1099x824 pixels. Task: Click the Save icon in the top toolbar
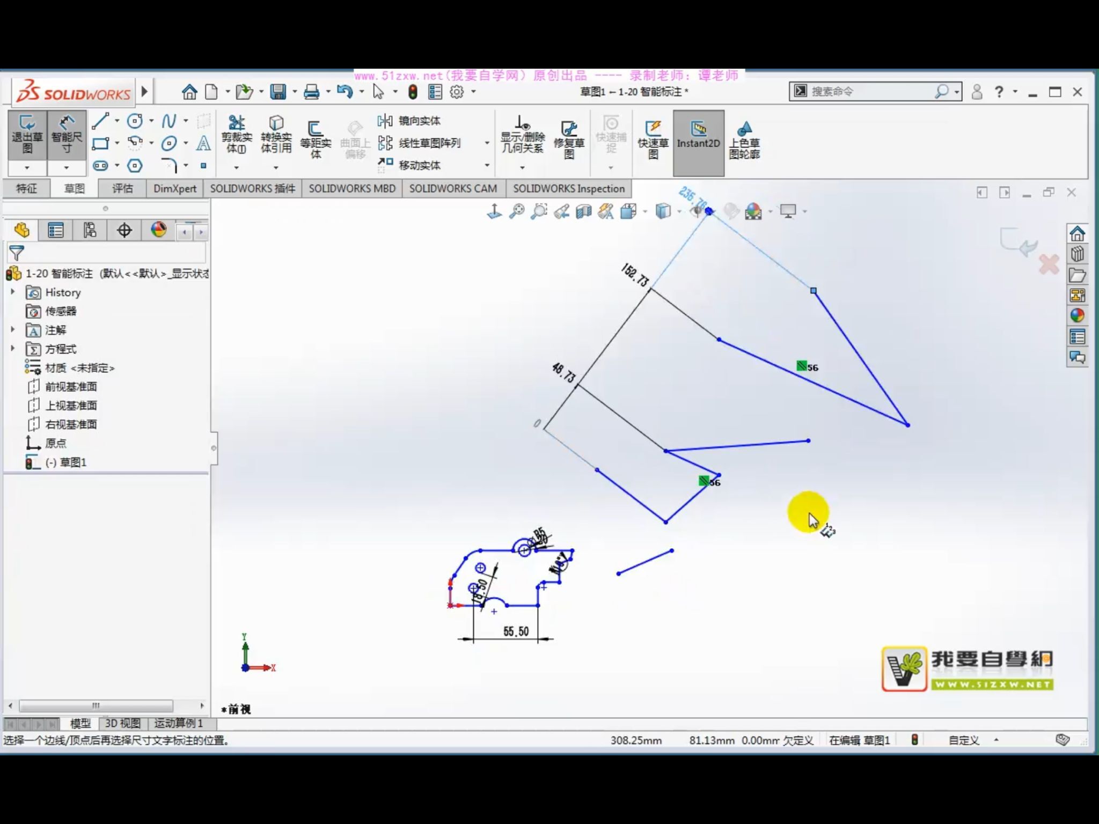coord(277,92)
